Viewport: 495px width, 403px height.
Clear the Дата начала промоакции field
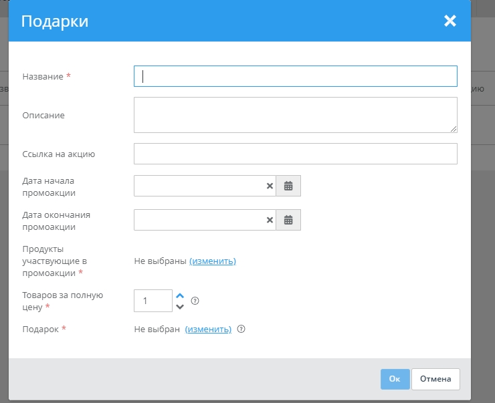pyautogui.click(x=270, y=186)
